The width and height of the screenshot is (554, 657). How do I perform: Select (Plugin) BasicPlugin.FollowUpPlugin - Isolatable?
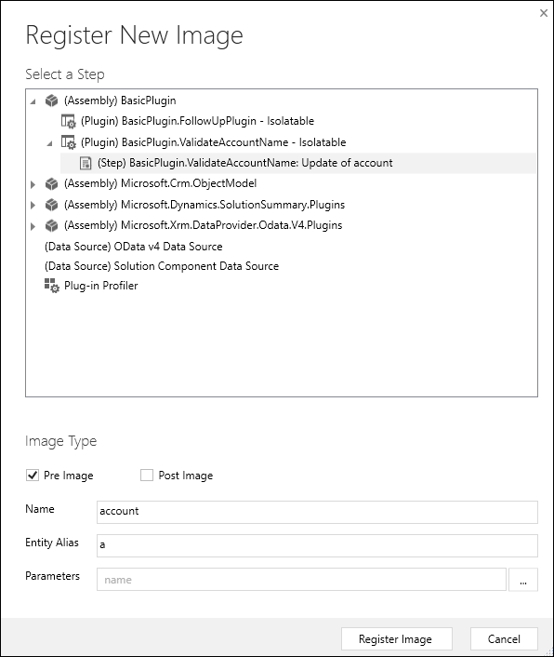[x=197, y=121]
